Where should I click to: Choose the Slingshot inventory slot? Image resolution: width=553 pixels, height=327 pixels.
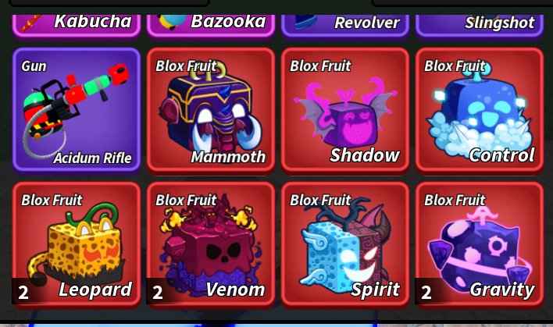[480, 26]
